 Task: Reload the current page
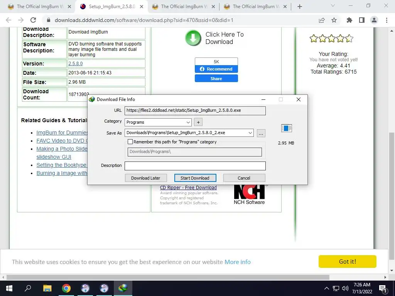click(33, 20)
